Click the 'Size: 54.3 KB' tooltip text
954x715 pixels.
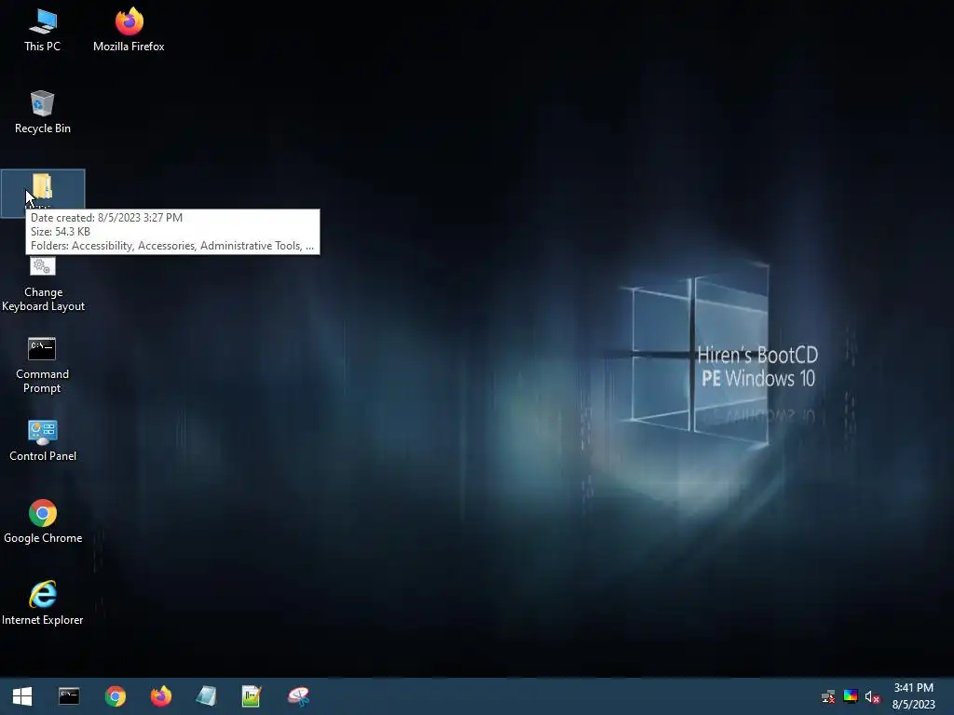click(61, 232)
